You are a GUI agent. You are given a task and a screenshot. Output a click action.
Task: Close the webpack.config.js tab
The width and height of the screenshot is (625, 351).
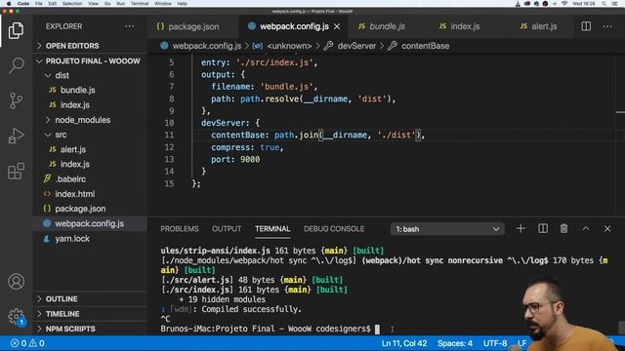(337, 26)
